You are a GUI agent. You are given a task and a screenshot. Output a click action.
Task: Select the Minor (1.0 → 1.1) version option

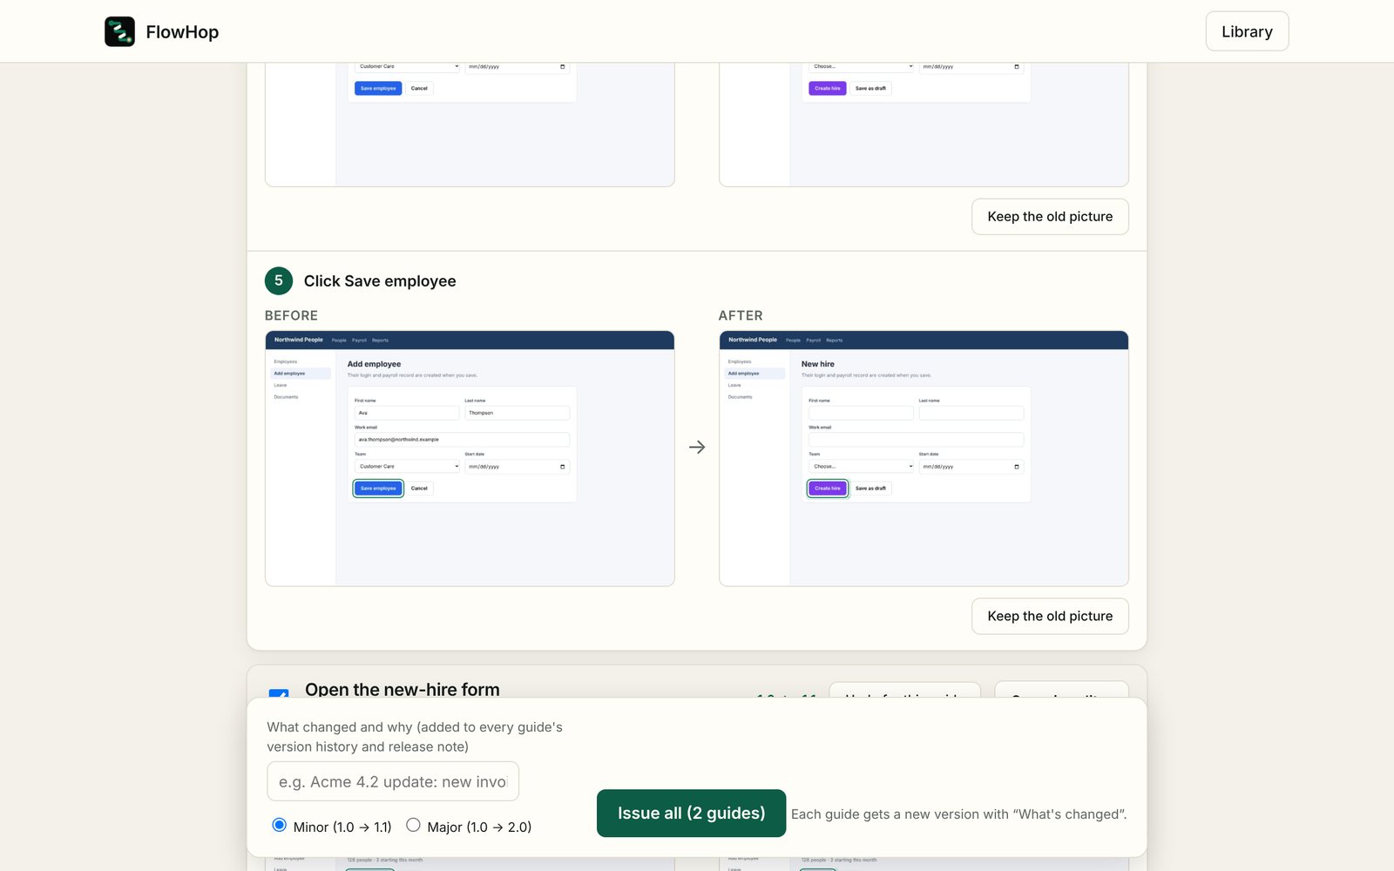[x=279, y=825]
